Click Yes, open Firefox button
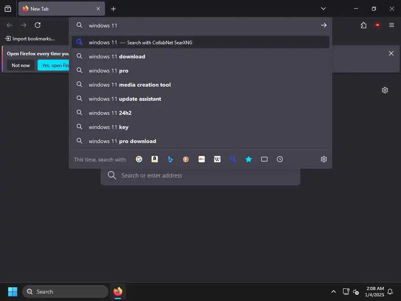 pyautogui.click(x=53, y=65)
